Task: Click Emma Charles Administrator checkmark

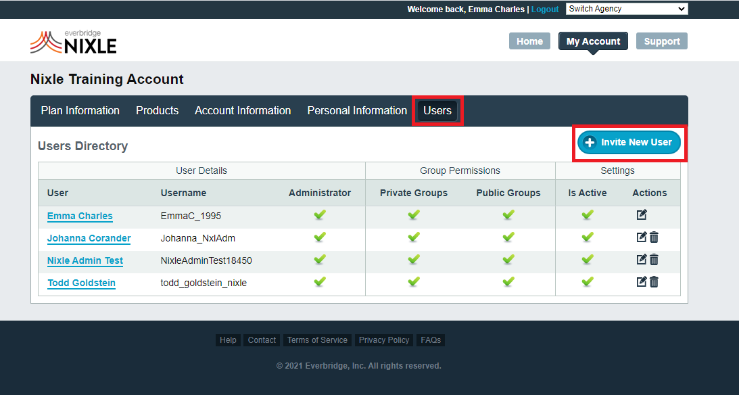Action: pyautogui.click(x=320, y=215)
